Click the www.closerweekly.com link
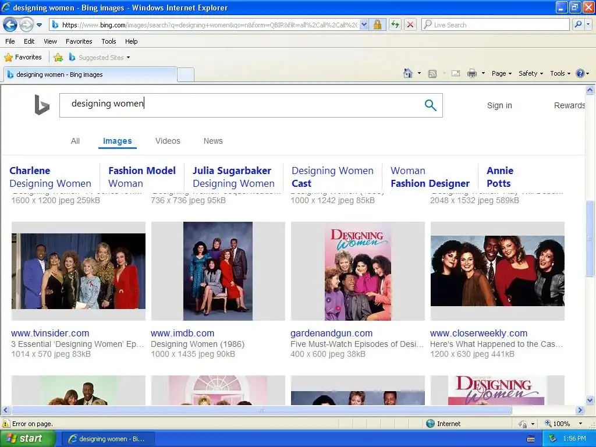The image size is (596, 447). [478, 334]
